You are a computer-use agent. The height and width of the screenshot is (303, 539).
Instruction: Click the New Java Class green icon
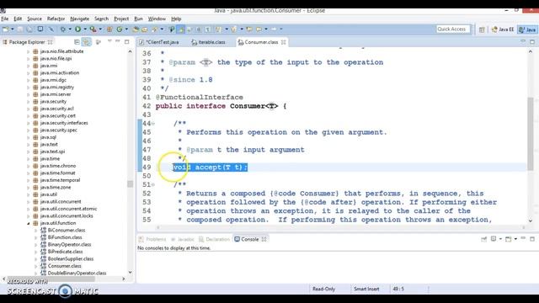[x=120, y=29]
